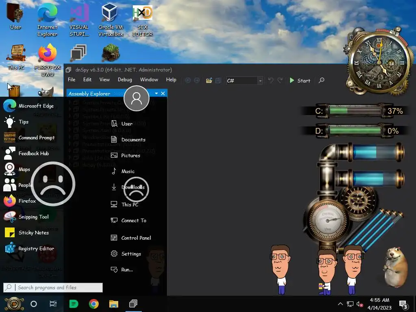
Task: Click the search magnifier in dnSpy toolbar
Action: pyautogui.click(x=321, y=80)
